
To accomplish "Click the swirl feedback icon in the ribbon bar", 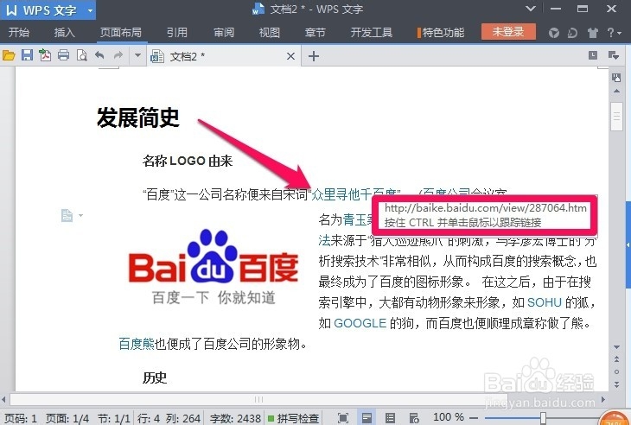I will [572, 33].
